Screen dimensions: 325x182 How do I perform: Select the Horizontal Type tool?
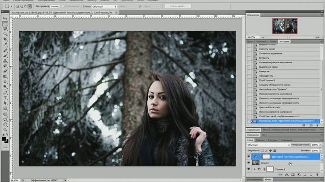pos(5,98)
